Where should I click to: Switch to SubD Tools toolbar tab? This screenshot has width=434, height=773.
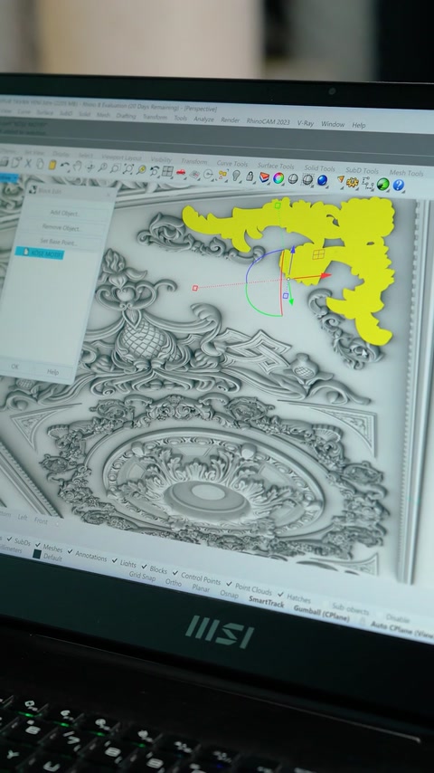(x=362, y=170)
